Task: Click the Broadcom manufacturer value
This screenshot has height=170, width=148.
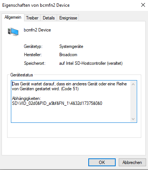Action: (68, 55)
